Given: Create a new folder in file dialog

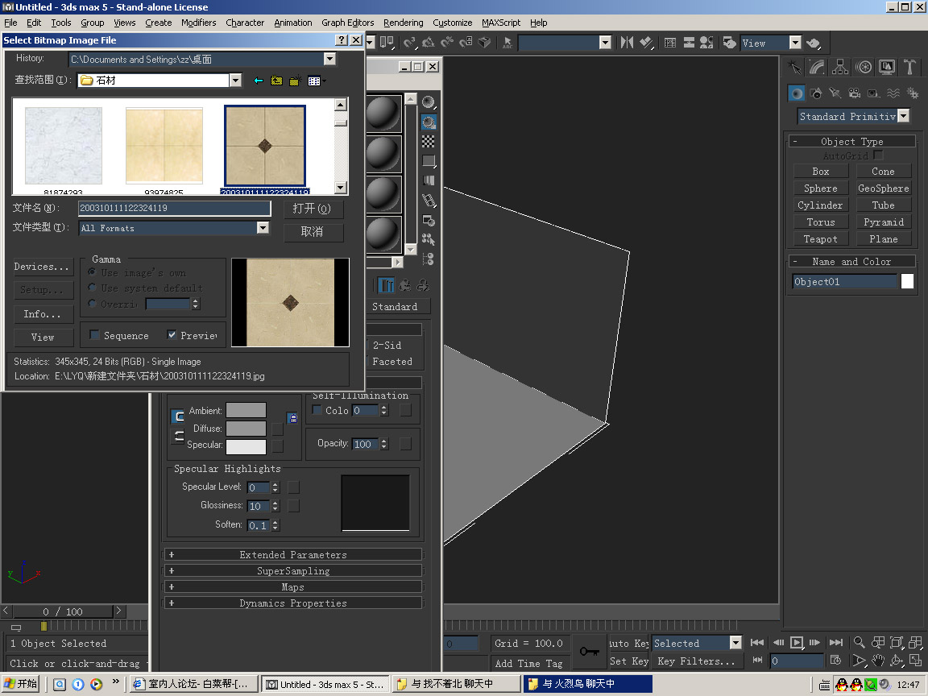Looking at the screenshot, I should pos(295,81).
